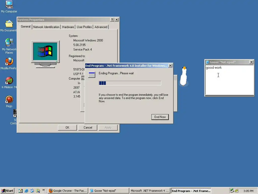Open the General tab in System Properties
The height and width of the screenshot is (194, 258).
point(25,27)
